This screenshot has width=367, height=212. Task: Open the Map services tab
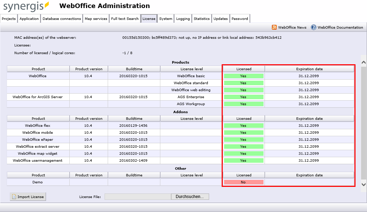(x=96, y=18)
